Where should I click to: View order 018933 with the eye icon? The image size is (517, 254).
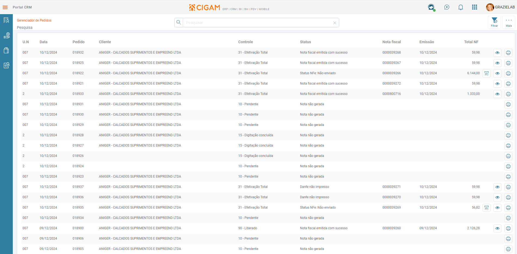497,94
